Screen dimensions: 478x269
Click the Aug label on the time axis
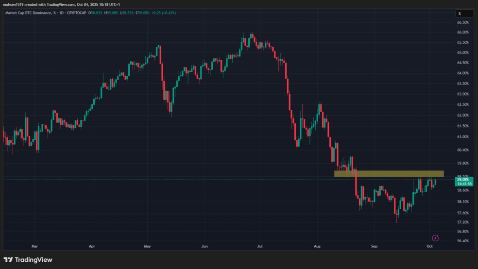coord(317,247)
